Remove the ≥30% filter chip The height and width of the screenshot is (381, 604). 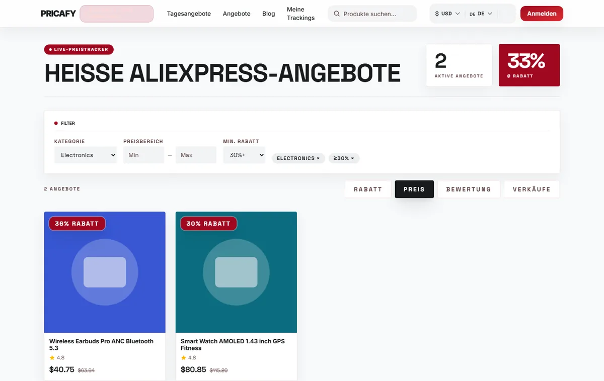pos(344,158)
